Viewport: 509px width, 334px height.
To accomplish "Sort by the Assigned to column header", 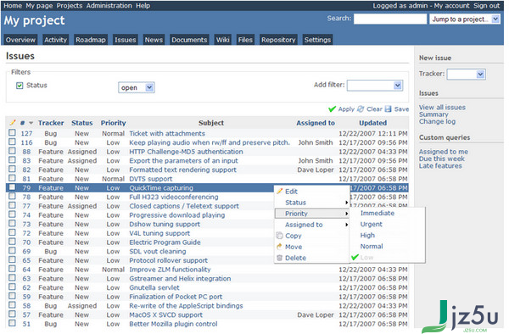I will point(316,123).
